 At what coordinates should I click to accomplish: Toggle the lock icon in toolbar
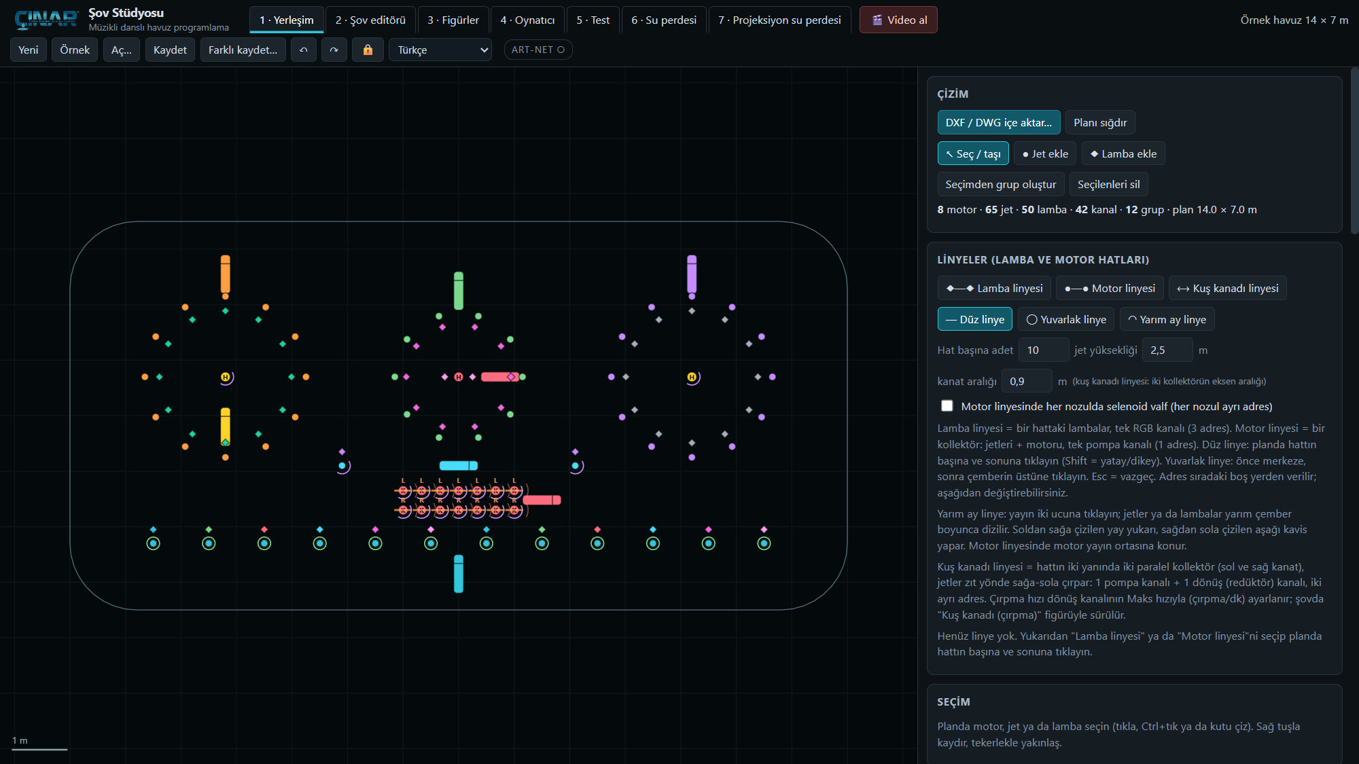pos(368,50)
